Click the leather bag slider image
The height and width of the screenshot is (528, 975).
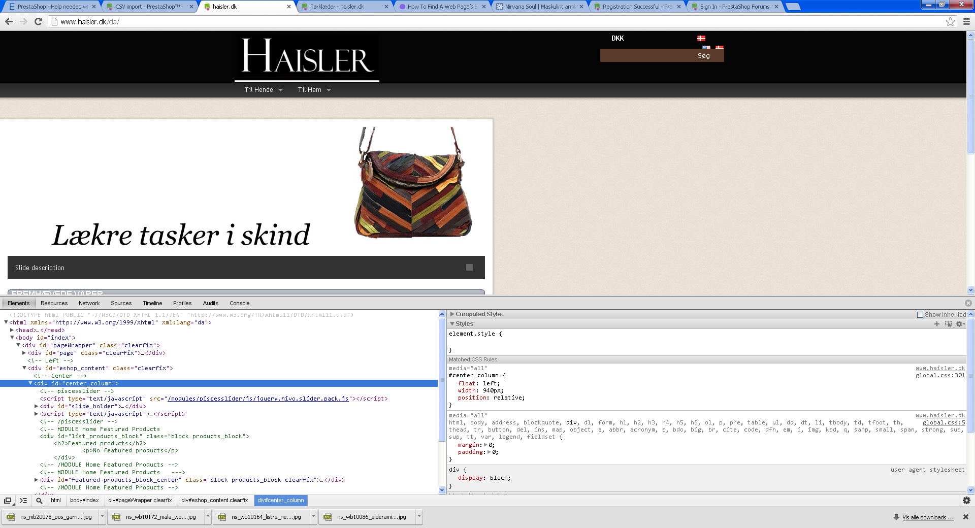point(413,182)
